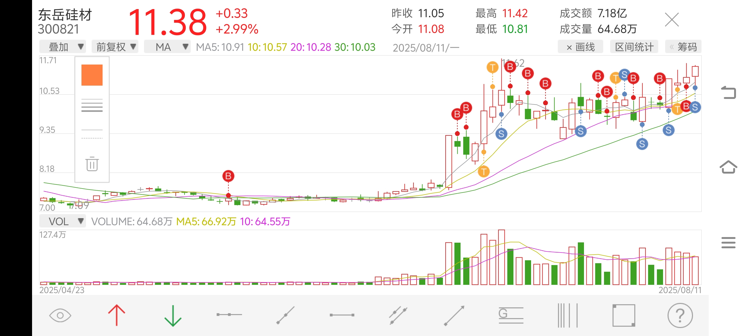Select the diagonal arrow drawing tool

454,315
